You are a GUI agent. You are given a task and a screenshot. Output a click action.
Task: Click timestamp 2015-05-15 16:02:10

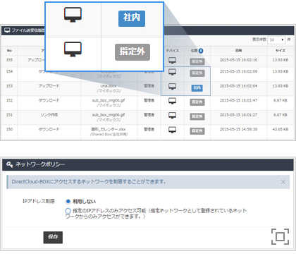point(238,60)
